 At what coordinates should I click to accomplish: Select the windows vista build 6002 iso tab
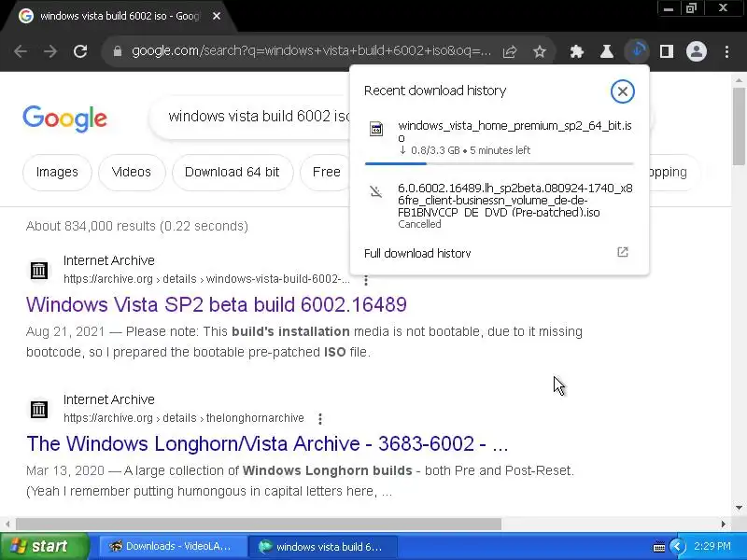tap(120, 16)
